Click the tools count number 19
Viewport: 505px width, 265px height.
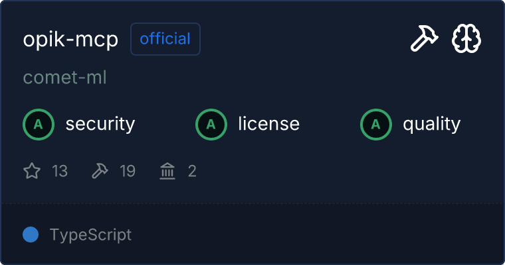pyautogui.click(x=127, y=172)
